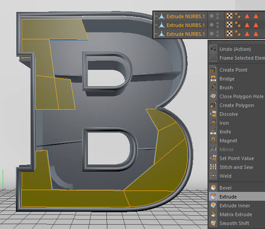This screenshot has width=265, height=229.
Task: Click the Brush tool icon
Action: 213,88
